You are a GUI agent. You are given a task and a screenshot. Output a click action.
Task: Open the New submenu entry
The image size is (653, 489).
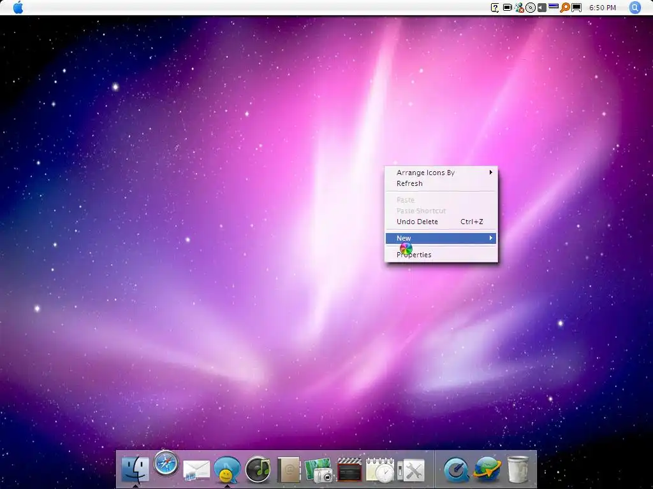coord(441,238)
